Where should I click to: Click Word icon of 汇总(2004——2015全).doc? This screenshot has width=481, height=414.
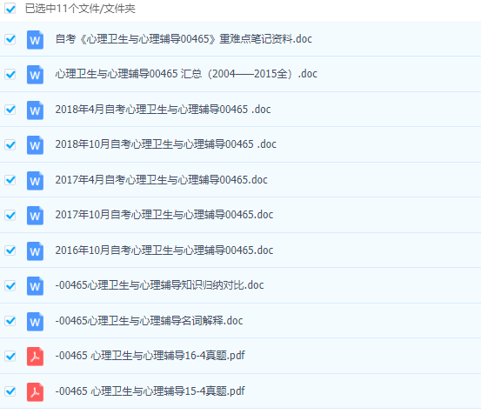tap(35, 75)
